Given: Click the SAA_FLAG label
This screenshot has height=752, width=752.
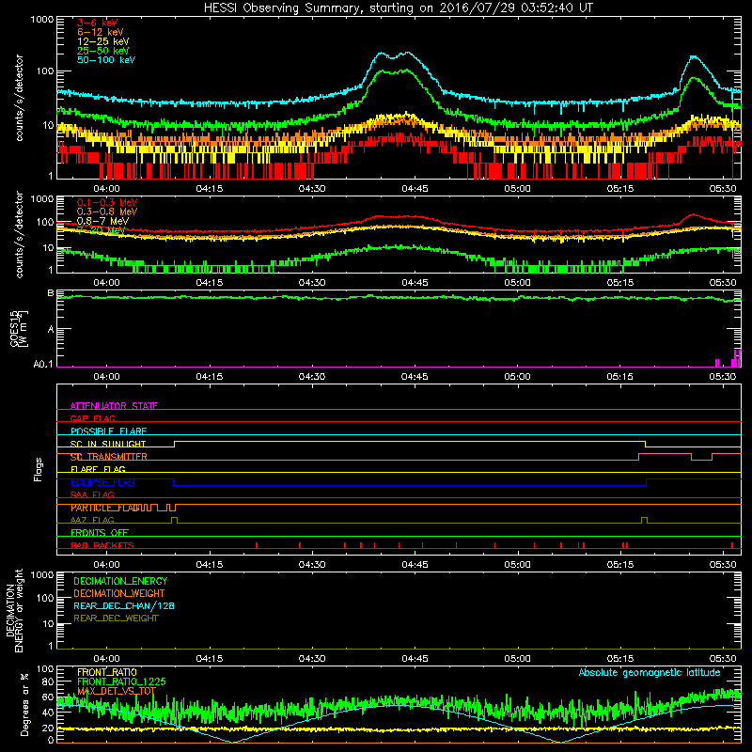Looking at the screenshot, I should coord(92,494).
